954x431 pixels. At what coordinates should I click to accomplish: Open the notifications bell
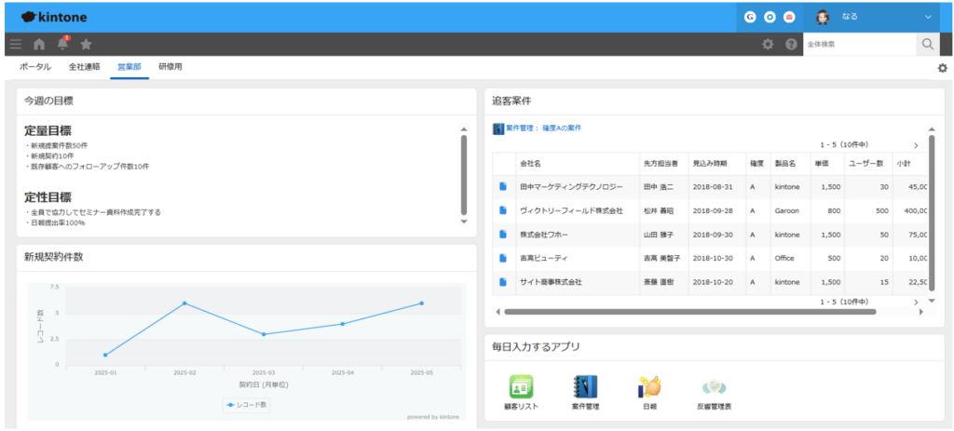[62, 44]
